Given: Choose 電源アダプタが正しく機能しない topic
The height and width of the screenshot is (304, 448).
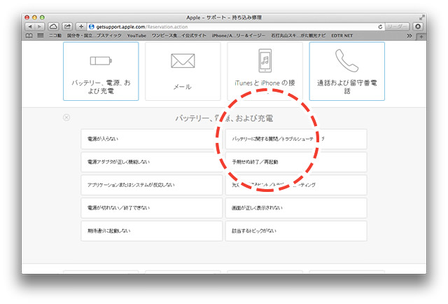Looking at the screenshot, I should pos(151,162).
